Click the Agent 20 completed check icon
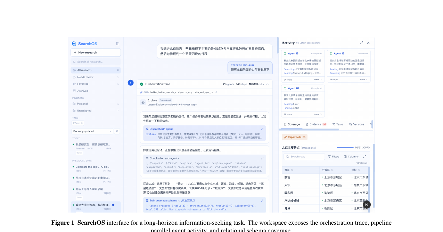Image resolution: width=443 pixels, height=232 pixels. (x=285, y=88)
